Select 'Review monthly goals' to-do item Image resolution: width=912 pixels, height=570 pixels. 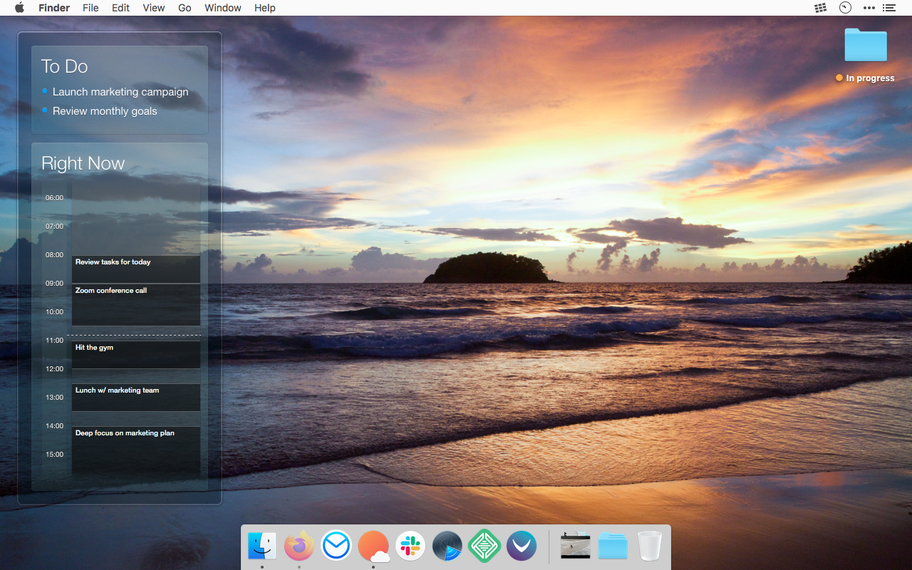[105, 111]
